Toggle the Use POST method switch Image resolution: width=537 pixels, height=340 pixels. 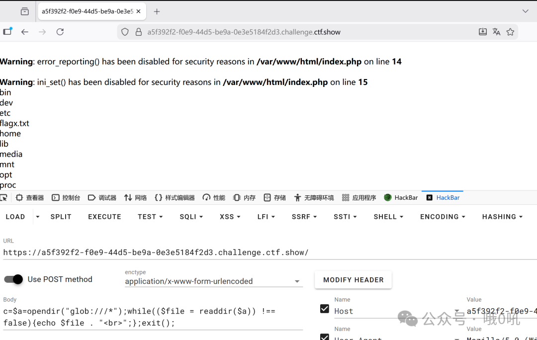click(13, 279)
